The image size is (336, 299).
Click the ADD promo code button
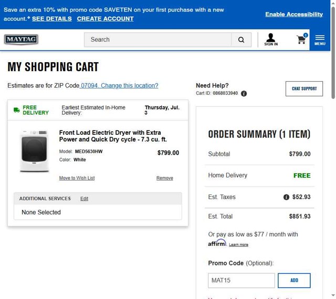(294, 280)
